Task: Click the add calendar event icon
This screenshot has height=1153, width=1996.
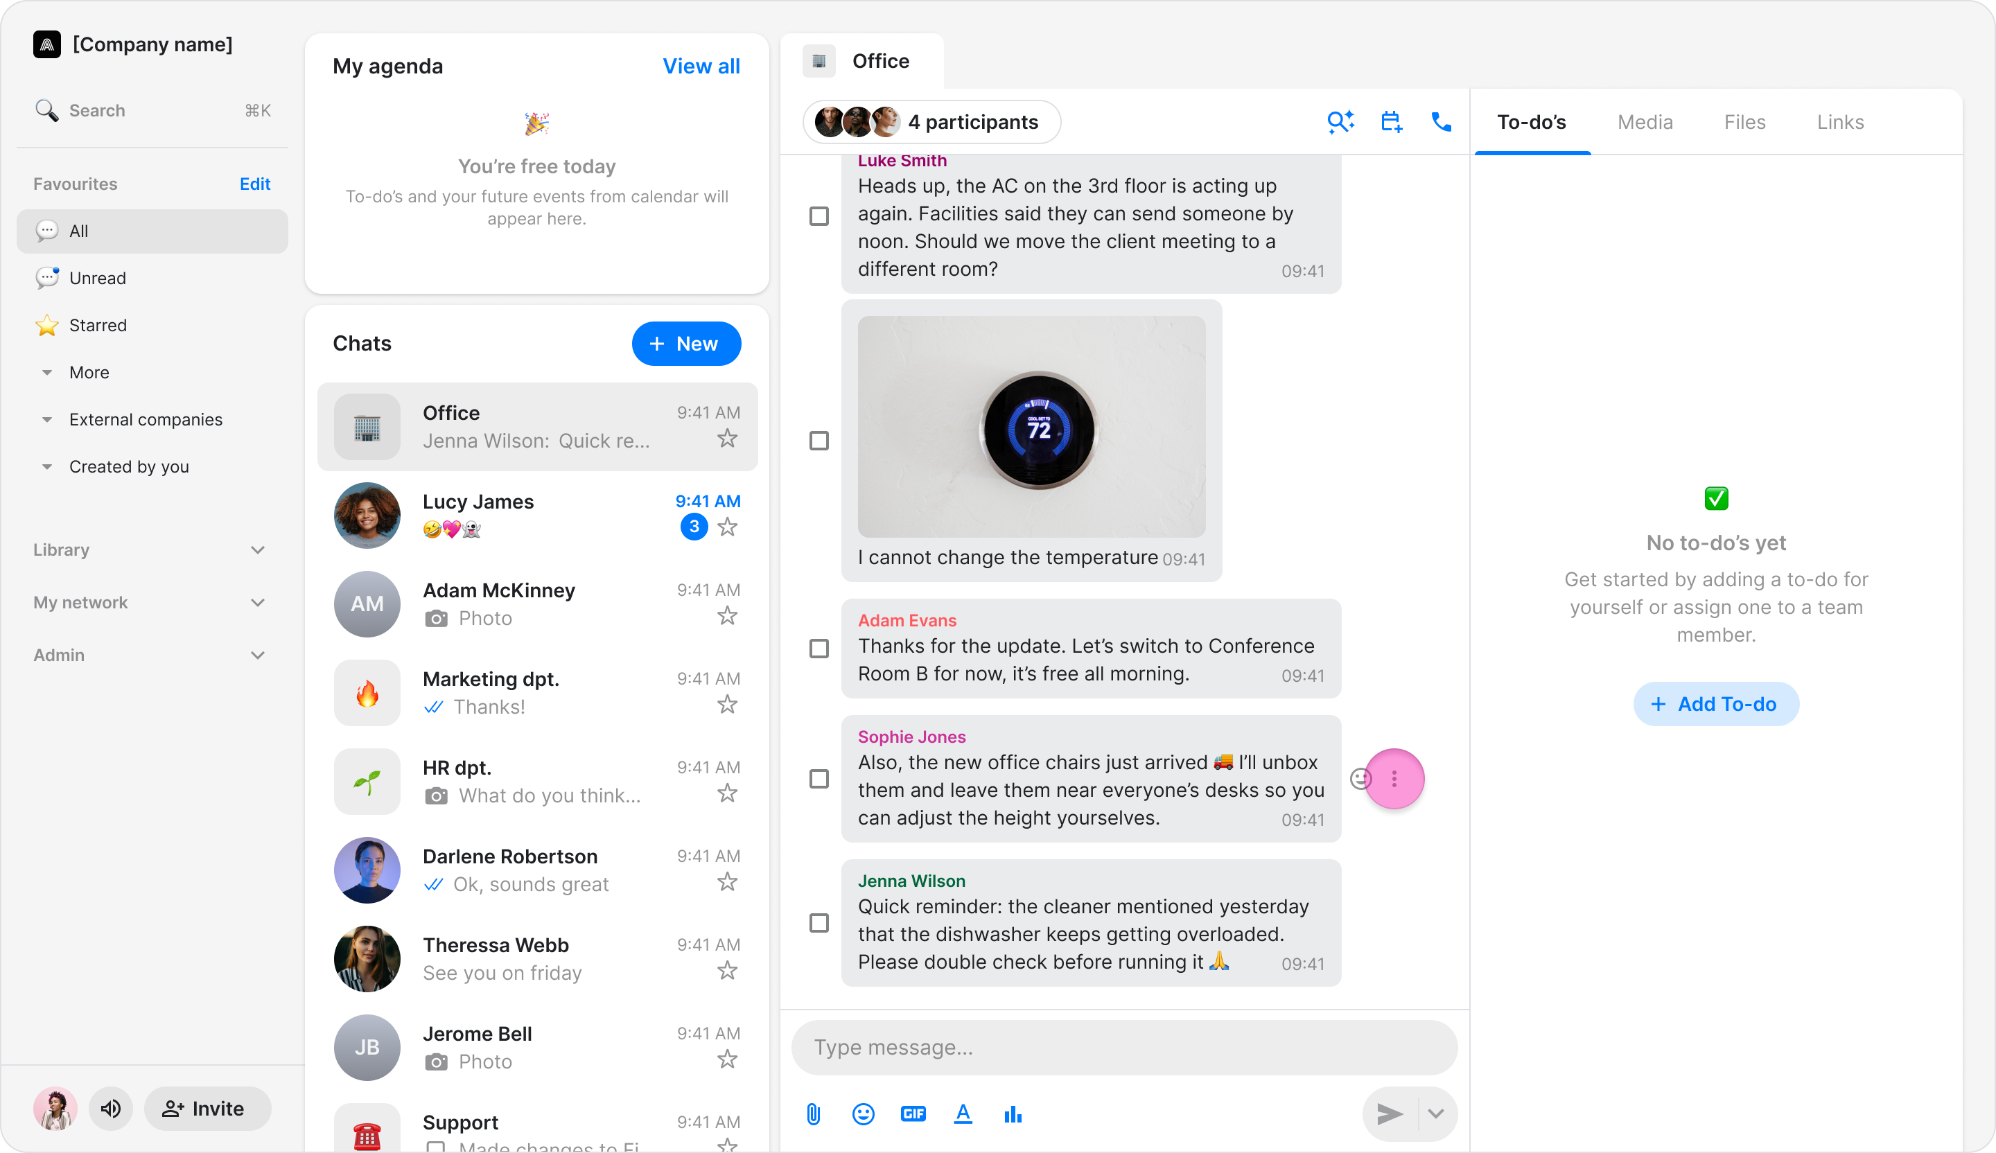Action: click(x=1392, y=122)
